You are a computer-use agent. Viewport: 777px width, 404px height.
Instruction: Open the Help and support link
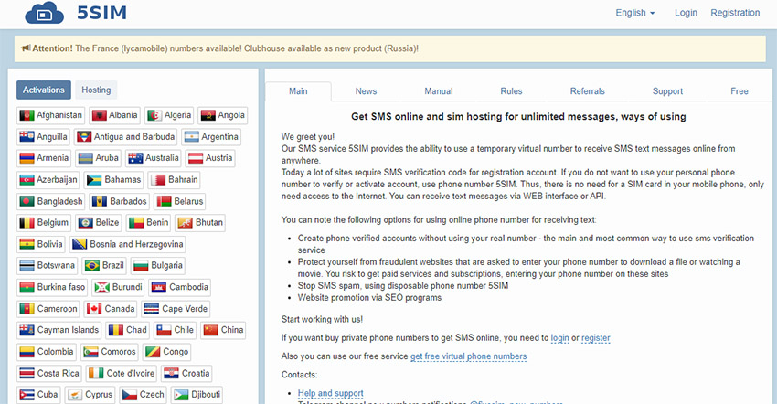(x=331, y=393)
